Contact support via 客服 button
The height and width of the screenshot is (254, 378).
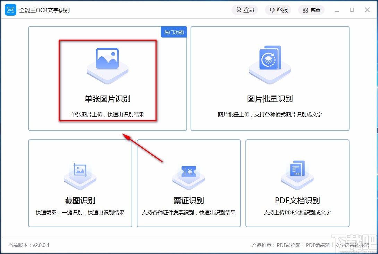[278, 10]
